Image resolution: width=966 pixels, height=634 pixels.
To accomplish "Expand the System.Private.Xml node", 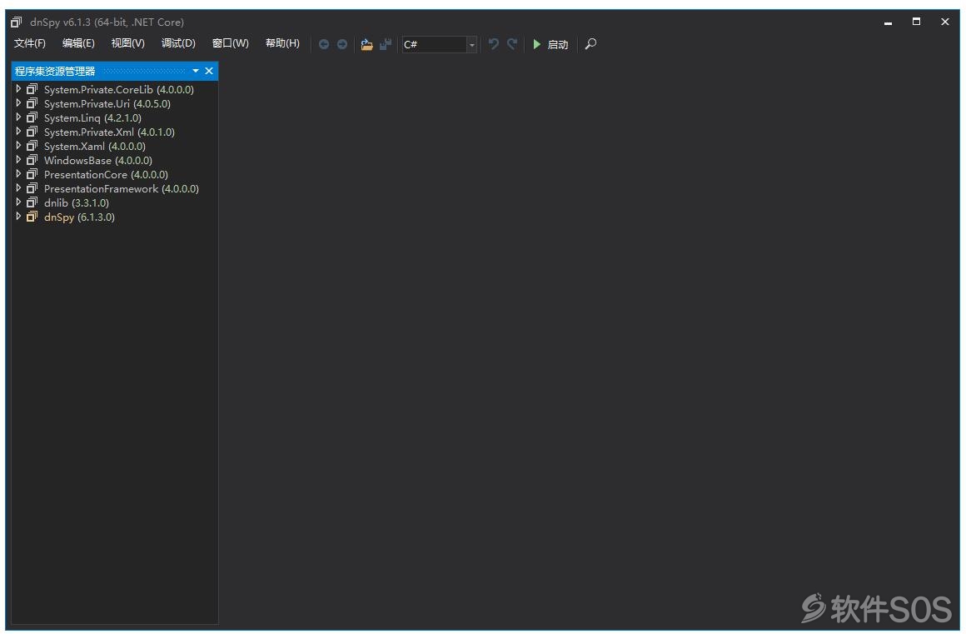I will click(18, 132).
